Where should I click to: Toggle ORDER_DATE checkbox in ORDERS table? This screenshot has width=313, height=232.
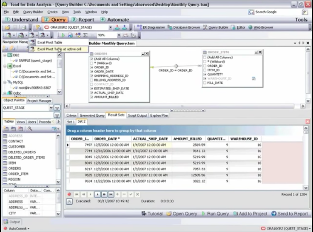92,72
